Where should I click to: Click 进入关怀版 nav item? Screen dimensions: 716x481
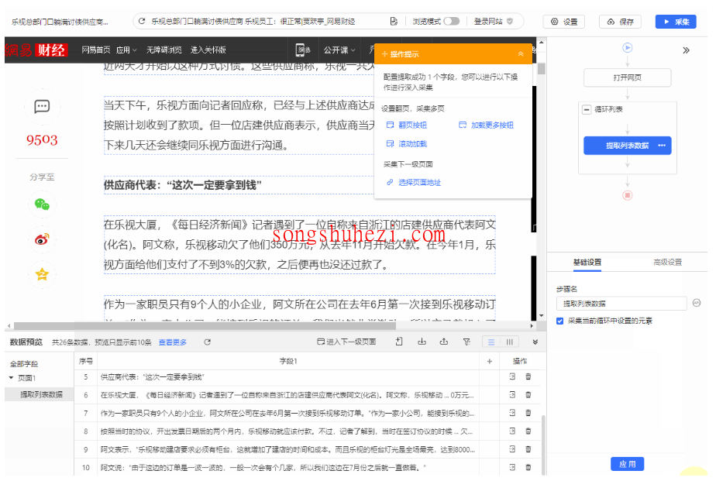click(x=208, y=50)
